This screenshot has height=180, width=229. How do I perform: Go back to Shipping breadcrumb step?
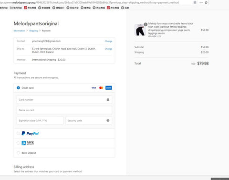33,31
